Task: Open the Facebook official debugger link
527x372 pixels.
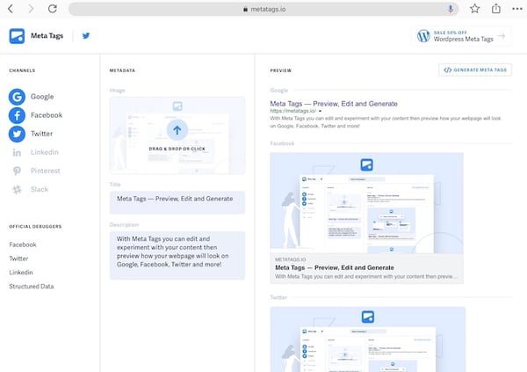Action: pyautogui.click(x=23, y=244)
